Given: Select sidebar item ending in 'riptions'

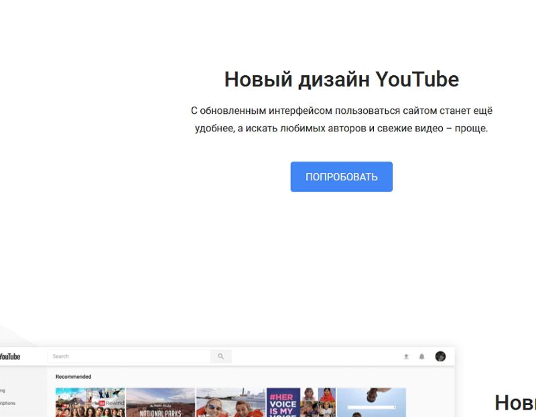Looking at the screenshot, I should [7, 404].
